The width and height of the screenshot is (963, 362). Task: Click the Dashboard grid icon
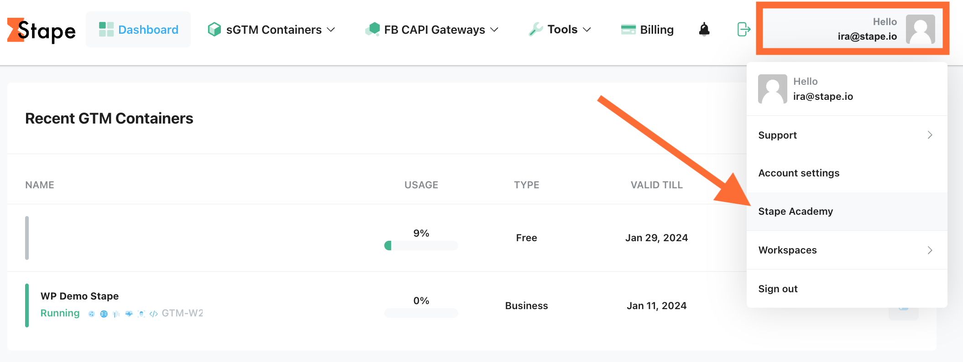tap(106, 30)
